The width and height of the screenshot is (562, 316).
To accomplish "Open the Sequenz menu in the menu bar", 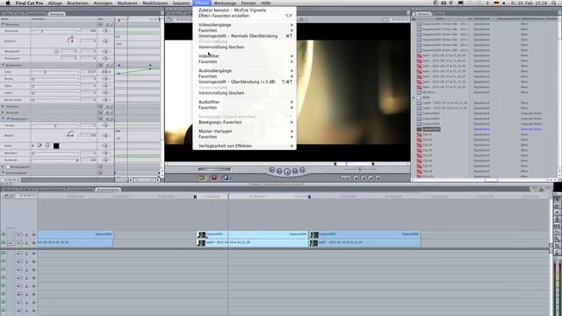I will 181,3.
